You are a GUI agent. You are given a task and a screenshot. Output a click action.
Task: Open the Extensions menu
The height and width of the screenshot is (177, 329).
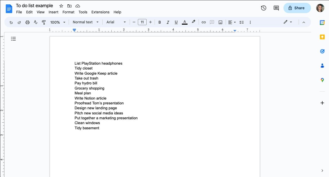pos(100,12)
